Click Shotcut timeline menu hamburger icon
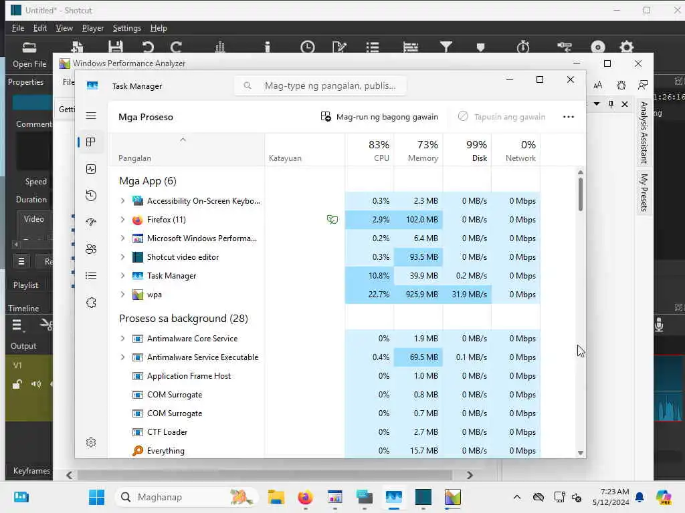 [17, 325]
